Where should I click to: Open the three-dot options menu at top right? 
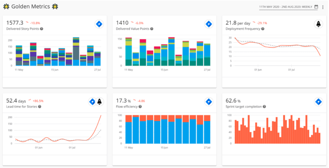point(323,7)
